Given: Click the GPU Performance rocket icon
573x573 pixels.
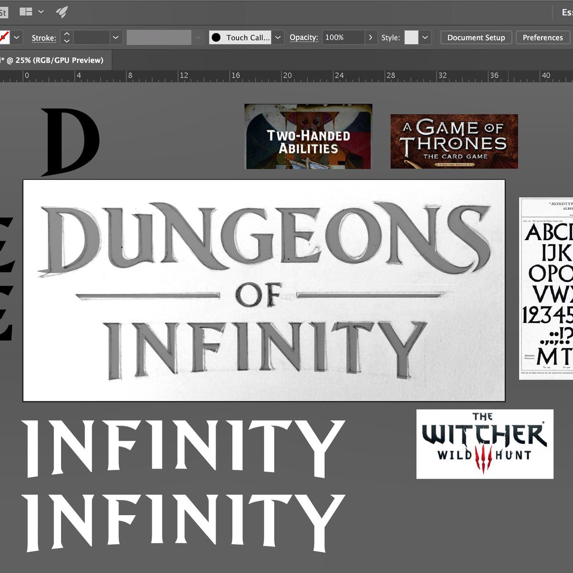Looking at the screenshot, I should tap(62, 12).
